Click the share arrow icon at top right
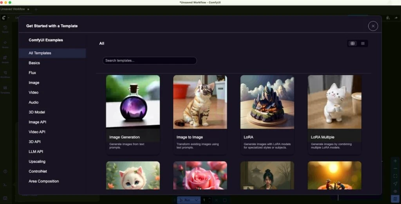 [396, 18]
